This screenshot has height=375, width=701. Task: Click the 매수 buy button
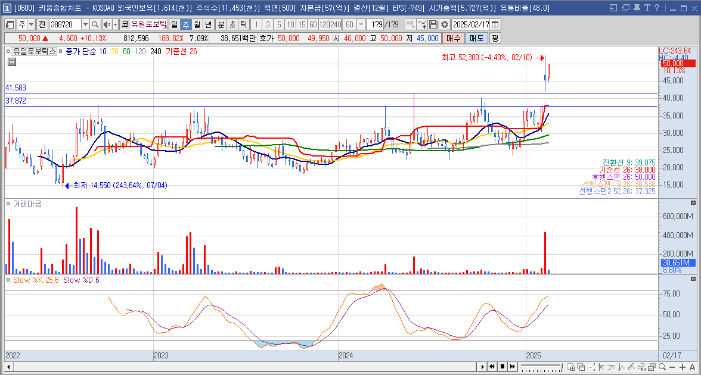pyautogui.click(x=453, y=38)
